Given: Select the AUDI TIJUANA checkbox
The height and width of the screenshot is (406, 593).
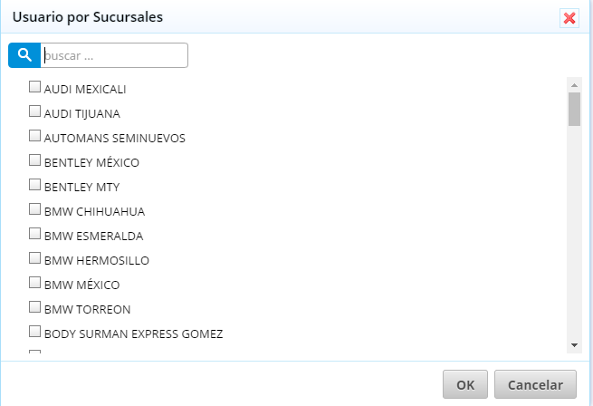Looking at the screenshot, I should click(34, 111).
